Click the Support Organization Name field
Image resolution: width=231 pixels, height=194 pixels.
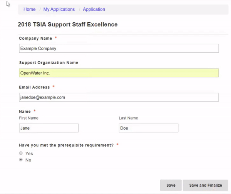coord(119,73)
